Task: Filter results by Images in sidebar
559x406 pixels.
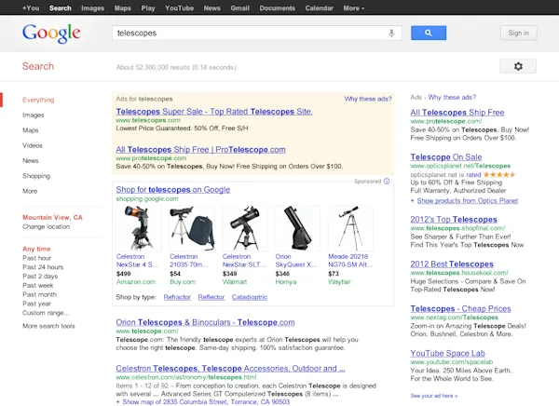Action: tap(34, 115)
